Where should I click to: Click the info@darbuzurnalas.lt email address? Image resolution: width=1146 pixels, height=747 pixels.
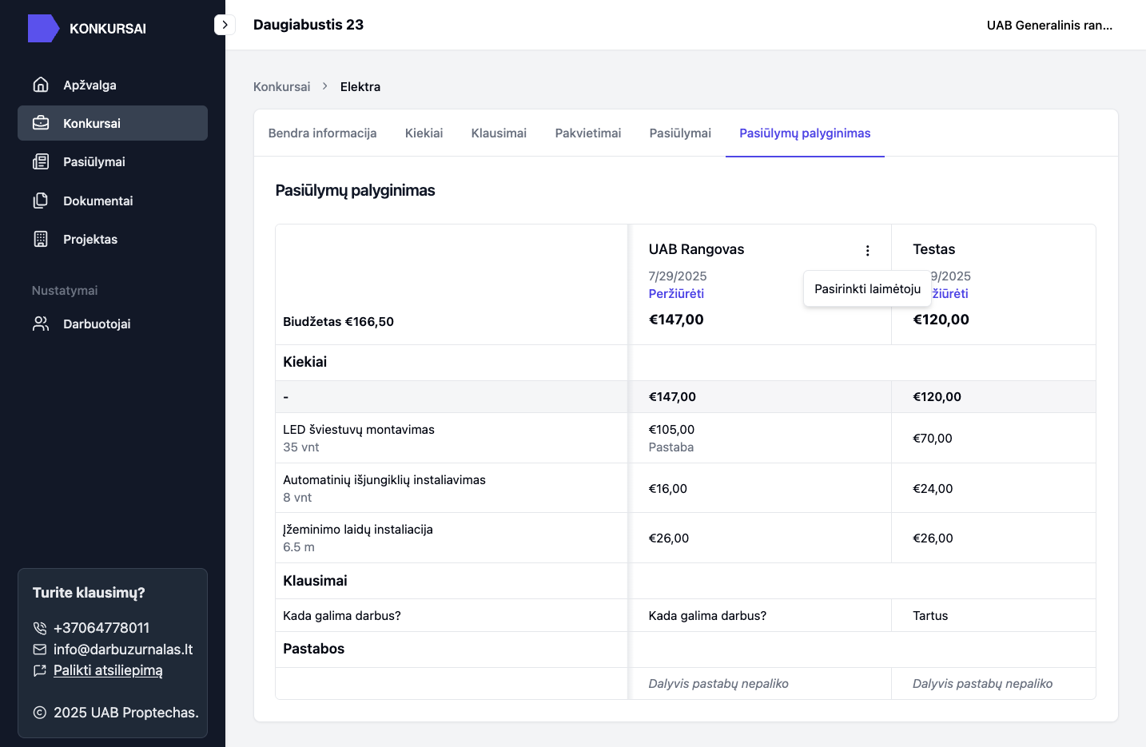click(123, 650)
